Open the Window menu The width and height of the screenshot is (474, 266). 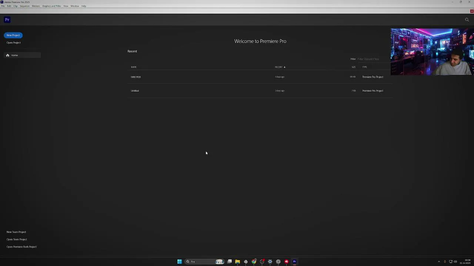coord(74,6)
